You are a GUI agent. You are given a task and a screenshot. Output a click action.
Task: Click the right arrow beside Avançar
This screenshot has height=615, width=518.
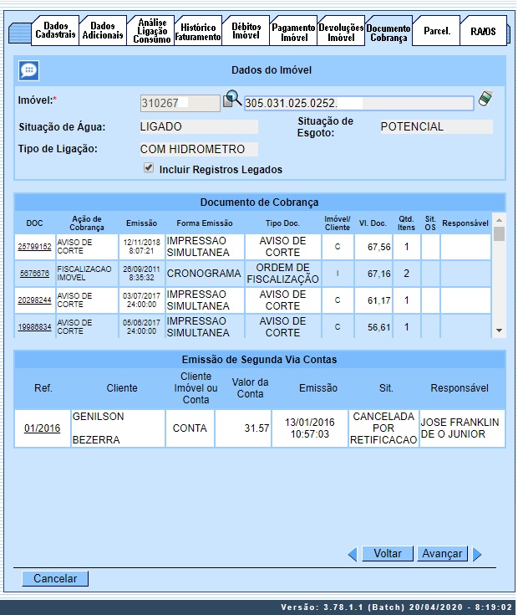(477, 554)
